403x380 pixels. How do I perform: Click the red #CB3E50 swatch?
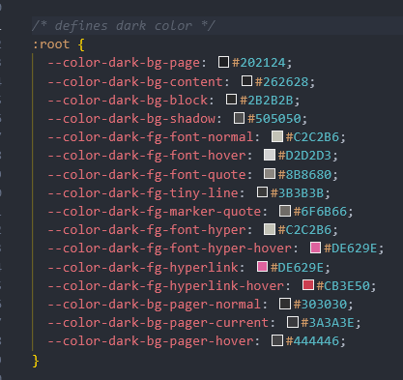308,285
